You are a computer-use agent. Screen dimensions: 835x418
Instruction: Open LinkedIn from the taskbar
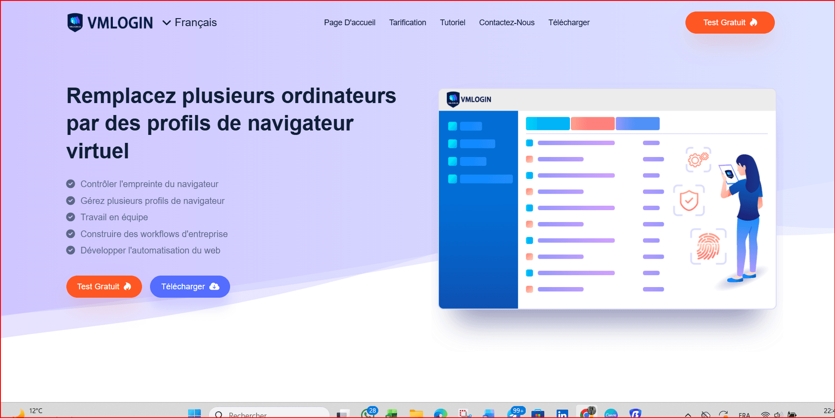point(562,414)
